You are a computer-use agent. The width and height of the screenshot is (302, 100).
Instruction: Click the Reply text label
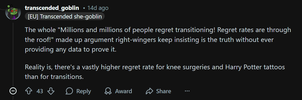pyautogui.click(x=84, y=91)
